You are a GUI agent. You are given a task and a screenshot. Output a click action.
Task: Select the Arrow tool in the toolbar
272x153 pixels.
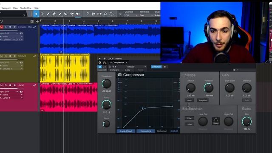click(36, 14)
